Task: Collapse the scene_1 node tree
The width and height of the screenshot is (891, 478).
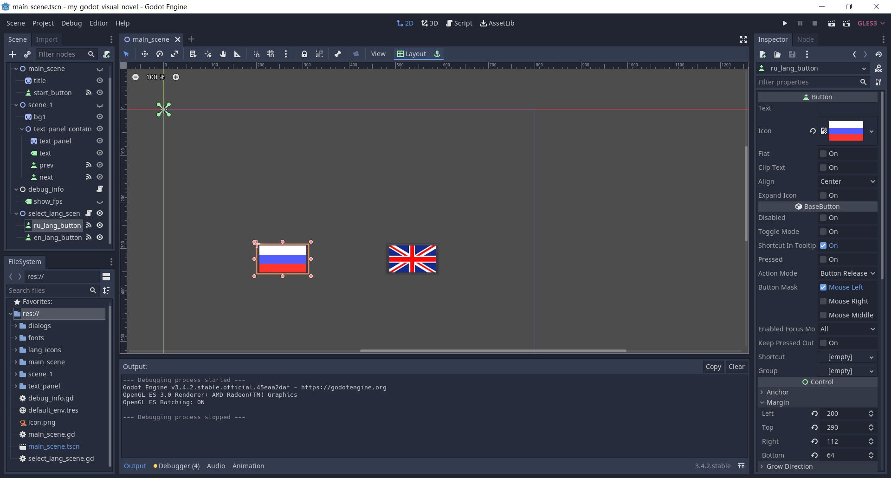Action: click(x=16, y=105)
